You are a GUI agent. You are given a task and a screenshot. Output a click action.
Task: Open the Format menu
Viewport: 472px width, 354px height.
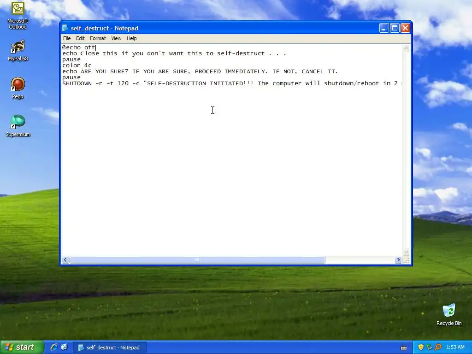pyautogui.click(x=98, y=38)
